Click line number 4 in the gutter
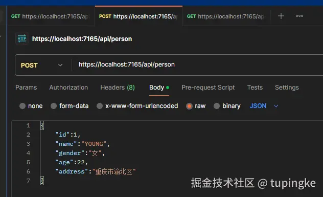The width and height of the screenshot is (323, 197). (x=28, y=153)
